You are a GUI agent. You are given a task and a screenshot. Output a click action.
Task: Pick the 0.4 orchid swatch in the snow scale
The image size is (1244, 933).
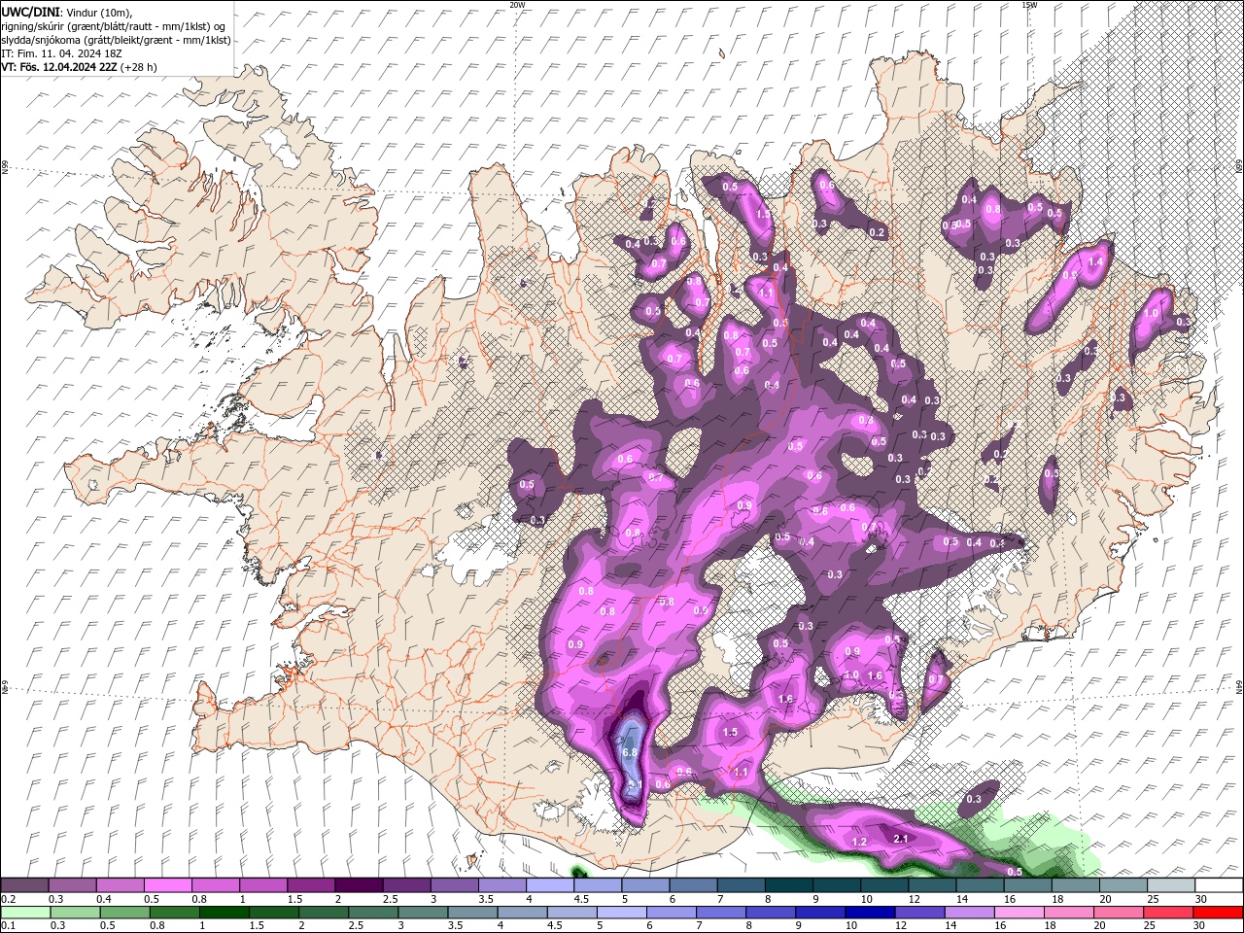[x=120, y=885]
